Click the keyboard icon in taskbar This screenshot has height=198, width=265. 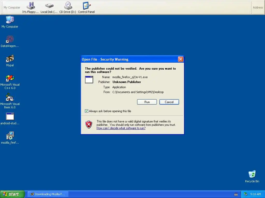coord(236,194)
